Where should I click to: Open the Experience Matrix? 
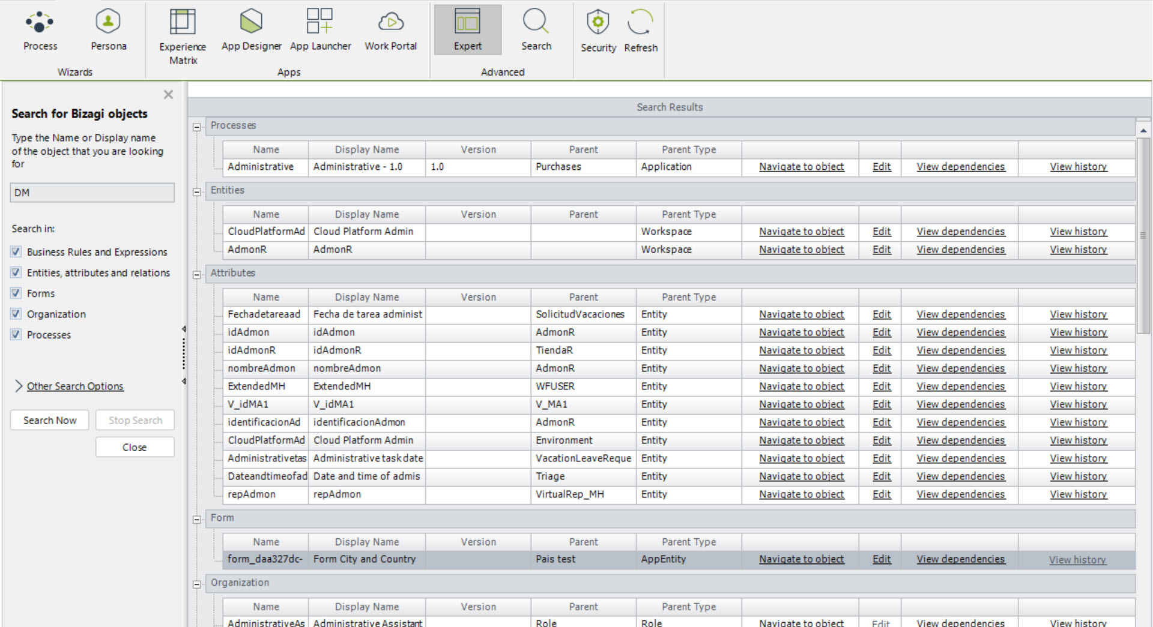183,36
